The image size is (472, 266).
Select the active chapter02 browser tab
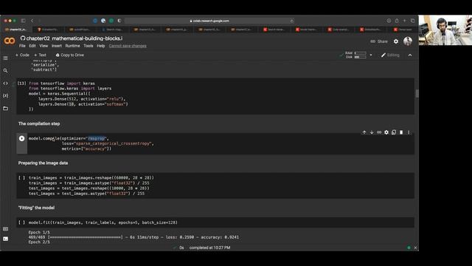point(16,30)
